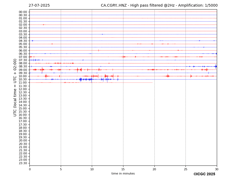Click the x-axis tick label 30
Screen dimensions: 246x184
pos(217,169)
